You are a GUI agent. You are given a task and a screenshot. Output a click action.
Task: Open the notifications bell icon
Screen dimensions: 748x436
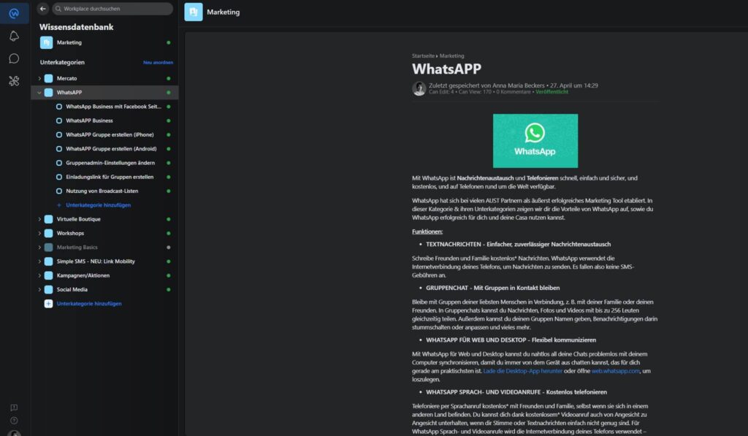[14, 36]
